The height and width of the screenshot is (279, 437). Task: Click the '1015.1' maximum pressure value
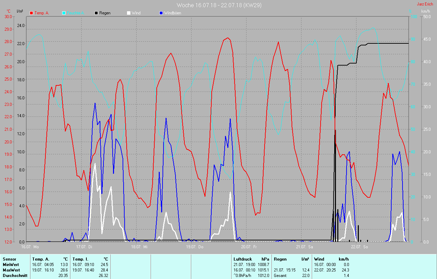263,270
